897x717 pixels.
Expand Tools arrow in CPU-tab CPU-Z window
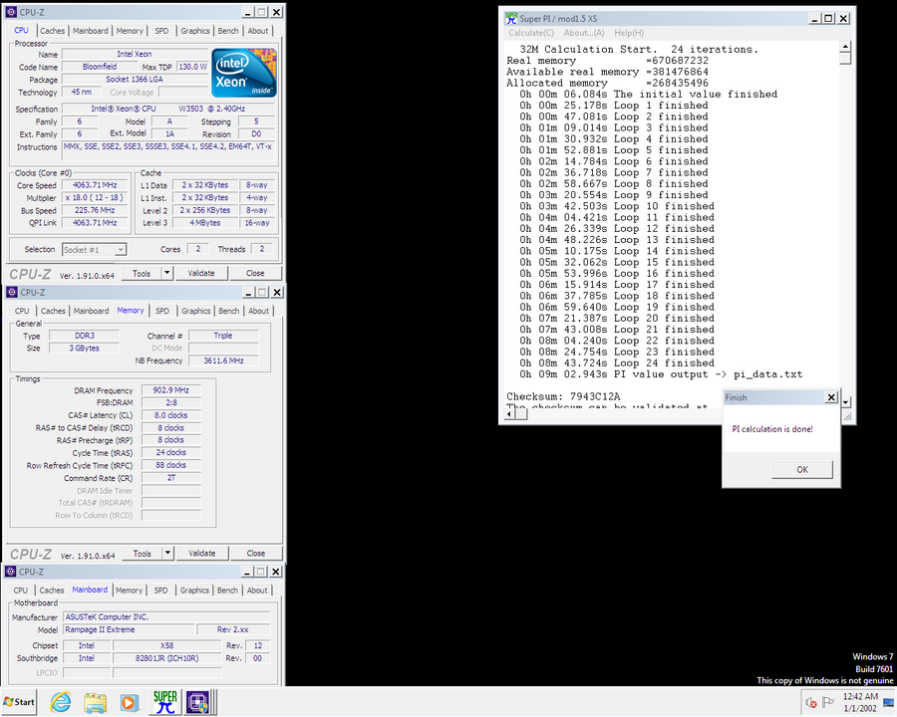click(167, 273)
